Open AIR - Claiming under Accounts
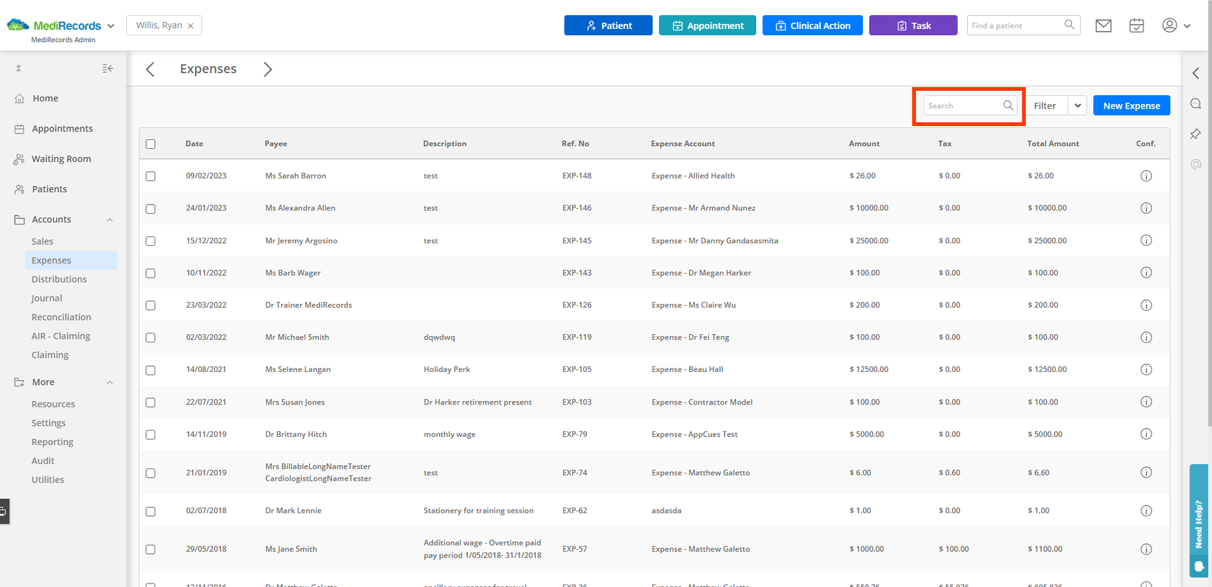 [61, 336]
